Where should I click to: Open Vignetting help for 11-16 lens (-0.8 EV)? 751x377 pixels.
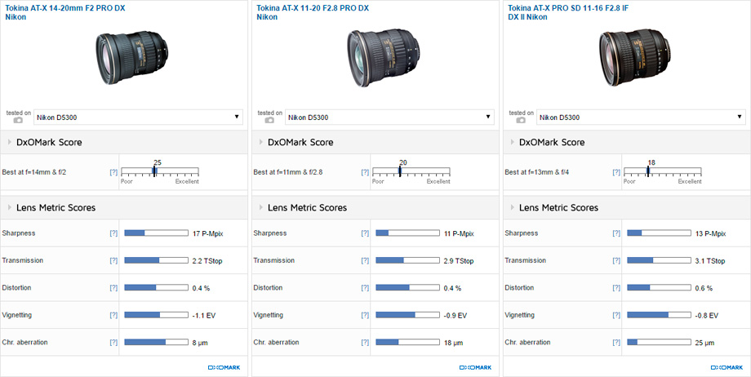616,315
